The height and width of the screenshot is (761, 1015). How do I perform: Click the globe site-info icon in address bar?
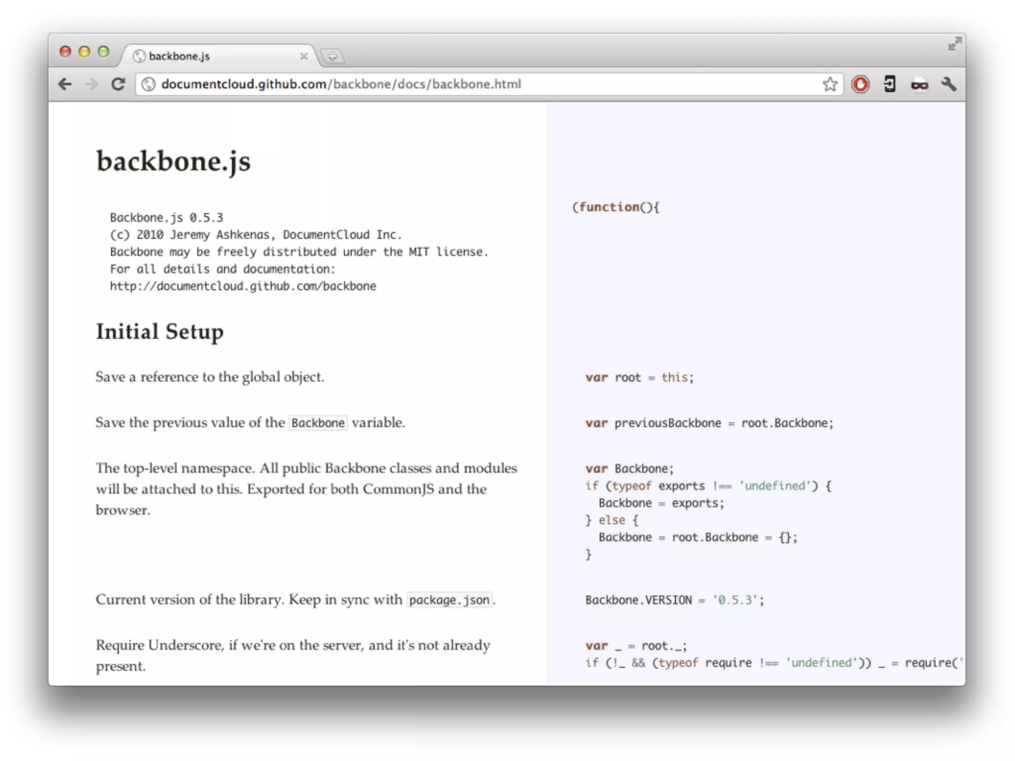tap(148, 84)
